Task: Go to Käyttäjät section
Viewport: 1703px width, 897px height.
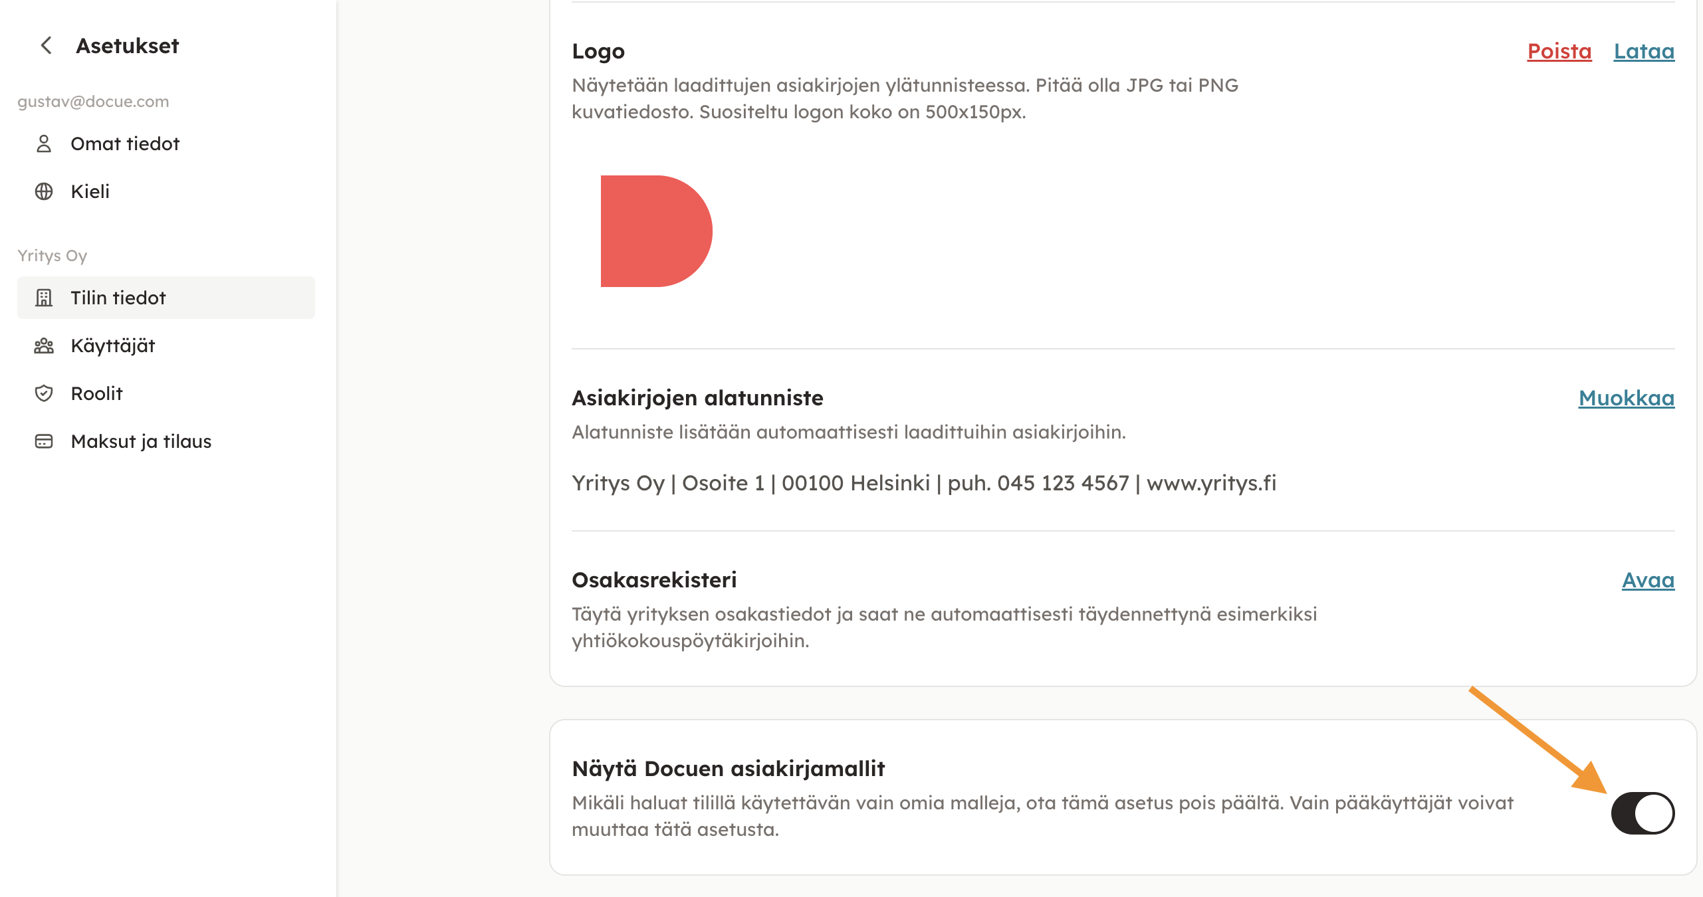Action: click(113, 346)
